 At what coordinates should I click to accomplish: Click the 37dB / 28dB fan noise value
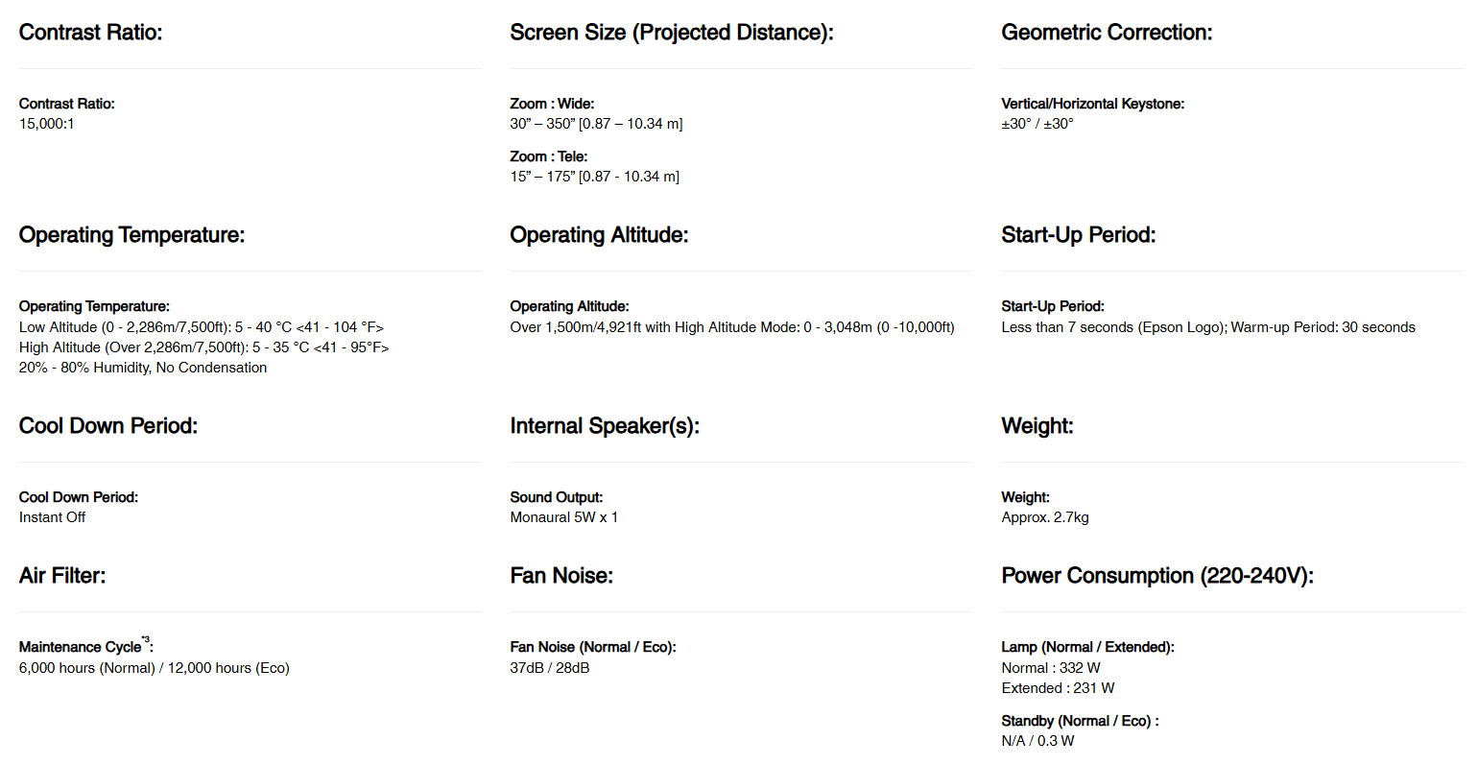[x=549, y=668]
